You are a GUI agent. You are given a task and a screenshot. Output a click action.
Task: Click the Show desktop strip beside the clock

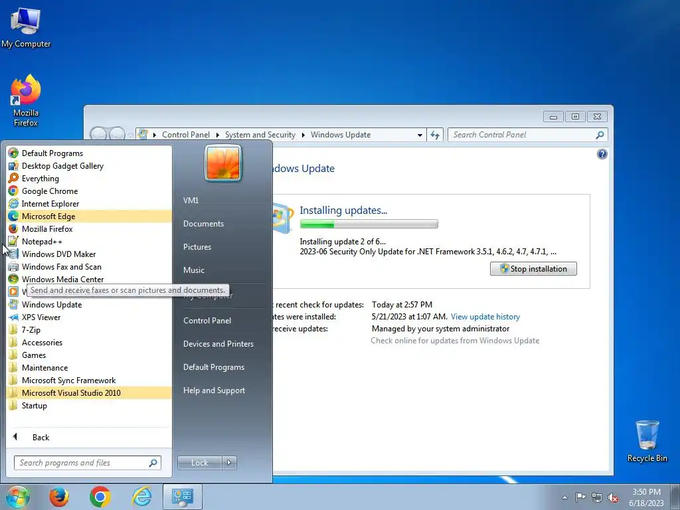[x=676, y=497]
